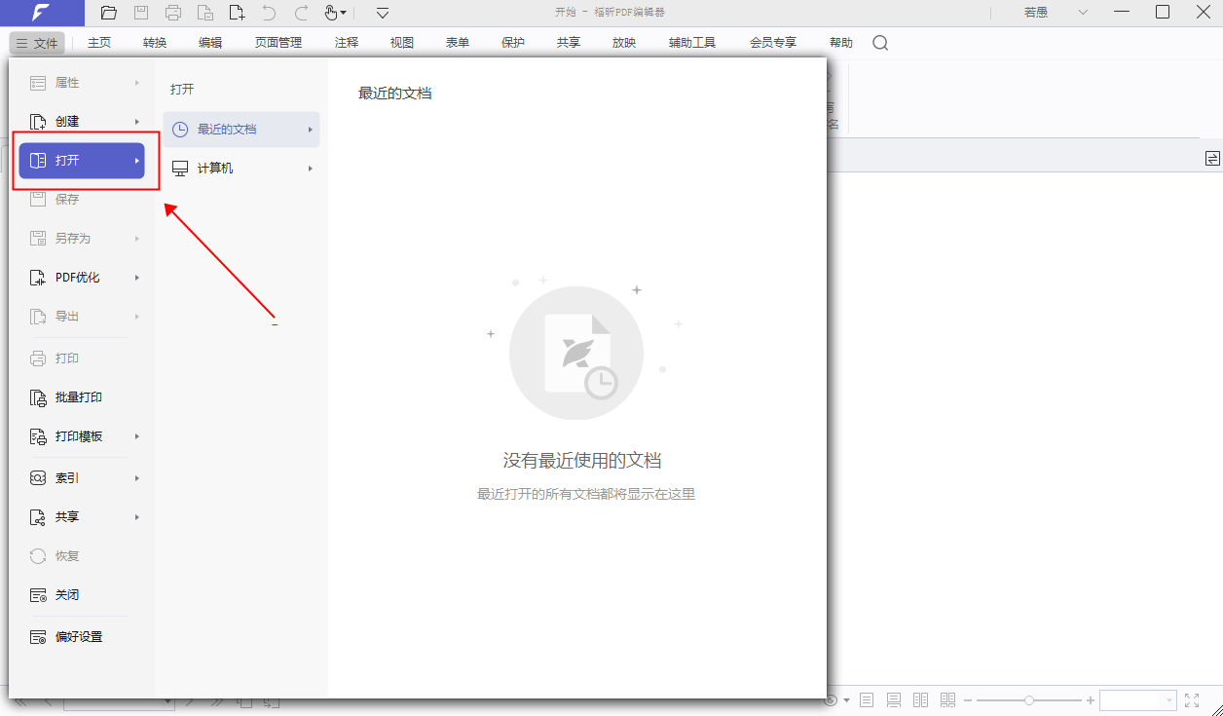Click the search magnifier icon
Screen dimensions: 1223x716
880,43
